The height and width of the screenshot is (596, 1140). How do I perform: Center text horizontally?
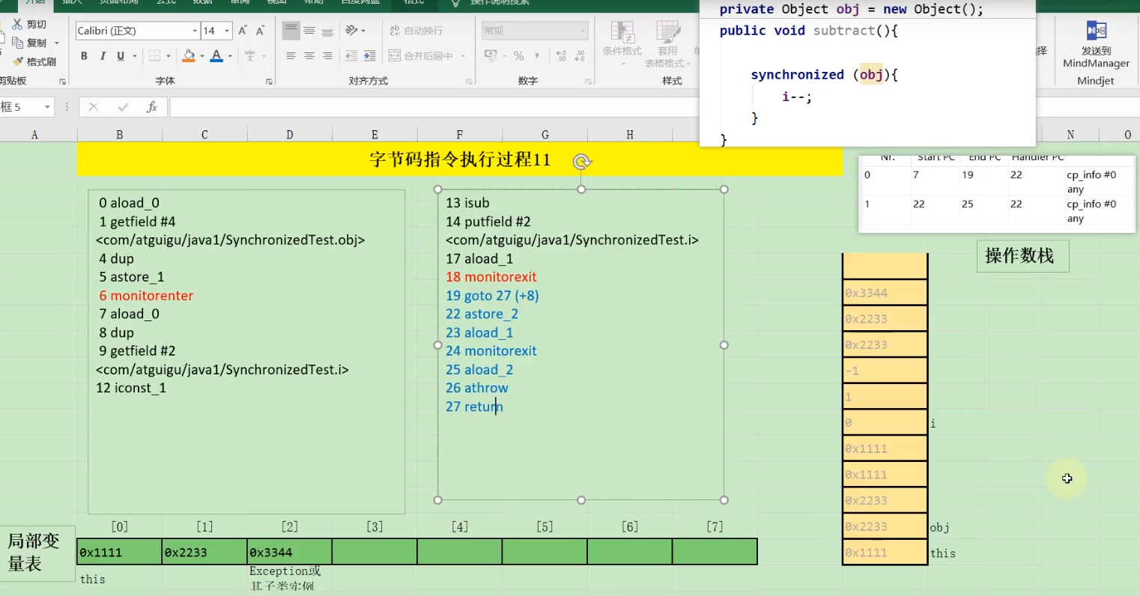pyautogui.click(x=309, y=56)
